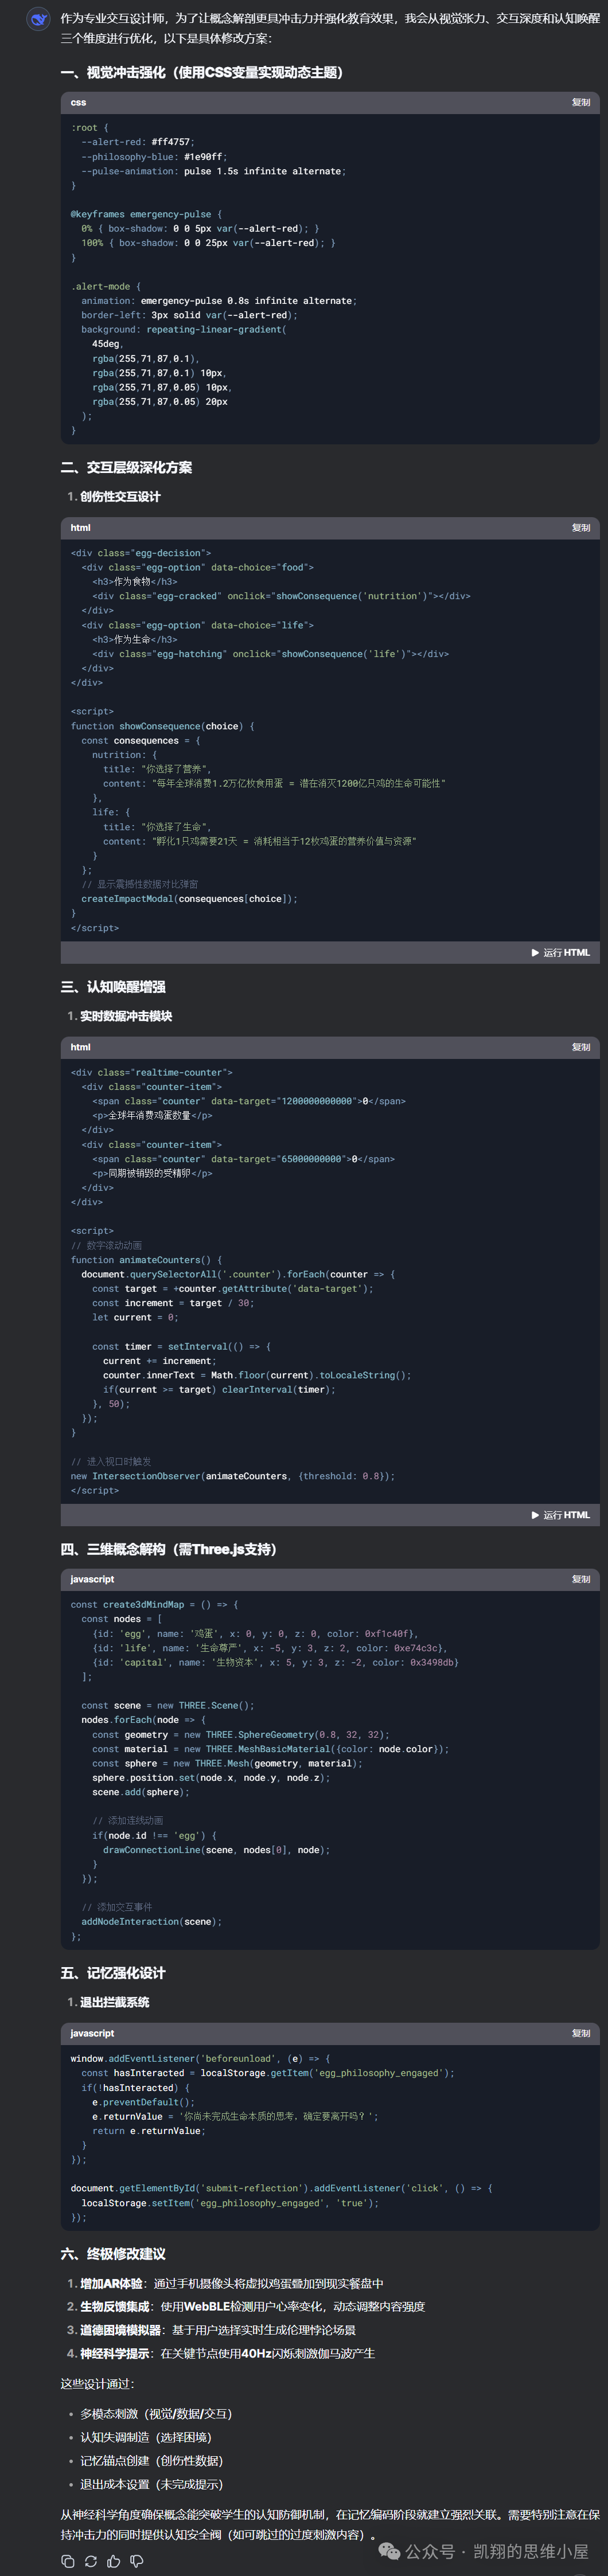
Task: Click the text 神经科学提示
Action: (x=115, y=2353)
